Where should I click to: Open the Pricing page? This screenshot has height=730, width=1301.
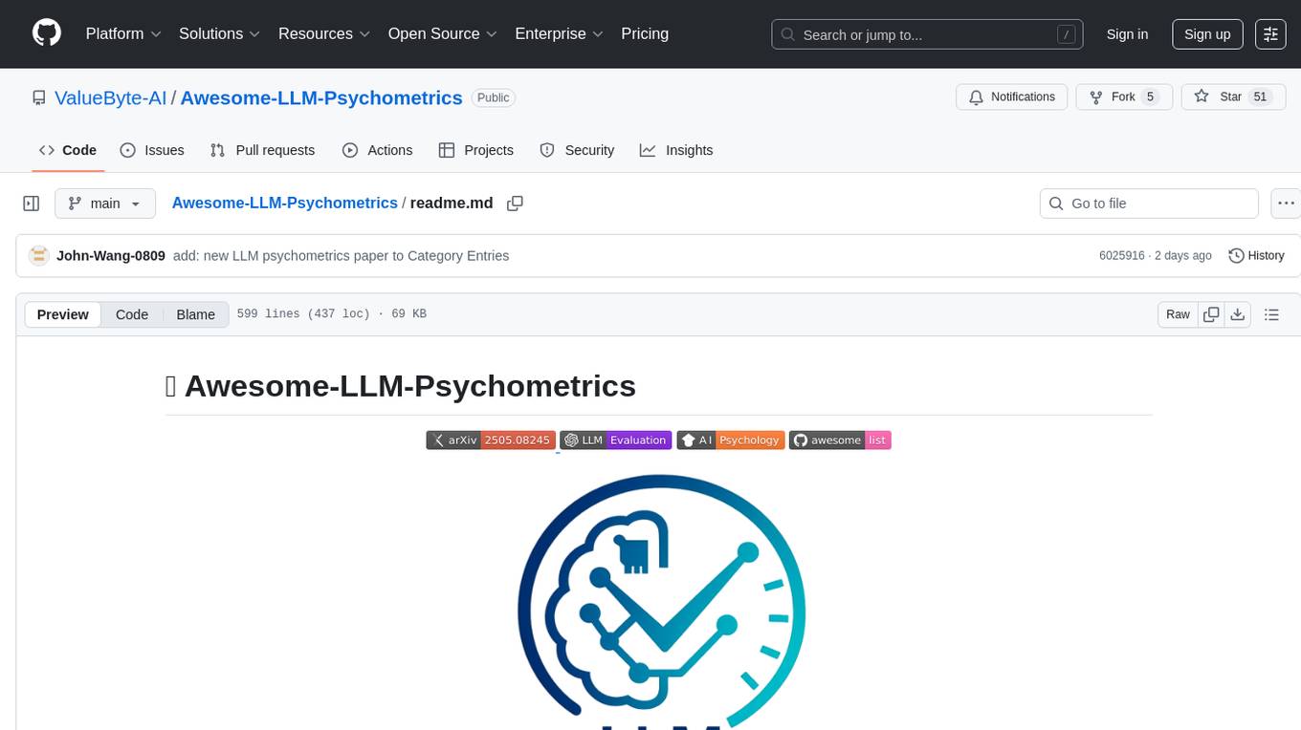645,33
